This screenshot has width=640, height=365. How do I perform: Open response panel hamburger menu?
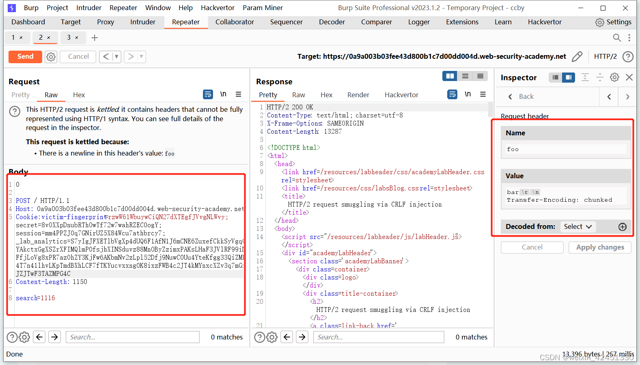[x=483, y=94]
